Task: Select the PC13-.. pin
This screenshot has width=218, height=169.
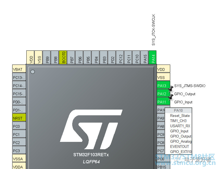Action: [x=19, y=77]
